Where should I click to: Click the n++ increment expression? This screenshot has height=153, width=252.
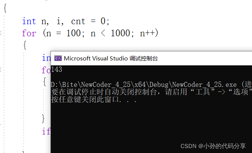click(147, 33)
